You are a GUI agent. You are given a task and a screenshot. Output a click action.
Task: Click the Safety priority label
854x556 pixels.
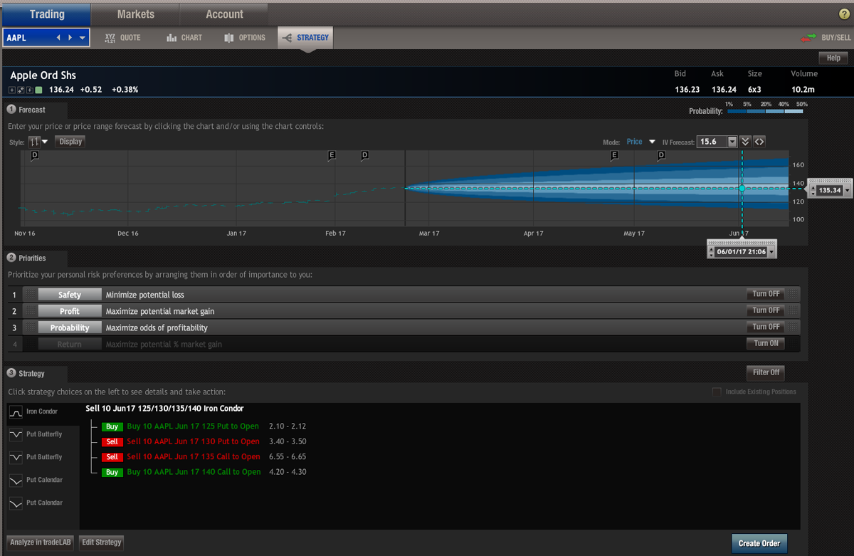(70, 295)
